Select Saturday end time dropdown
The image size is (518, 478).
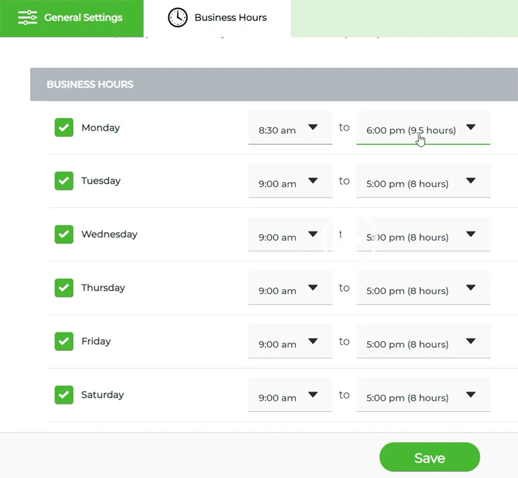(x=423, y=395)
